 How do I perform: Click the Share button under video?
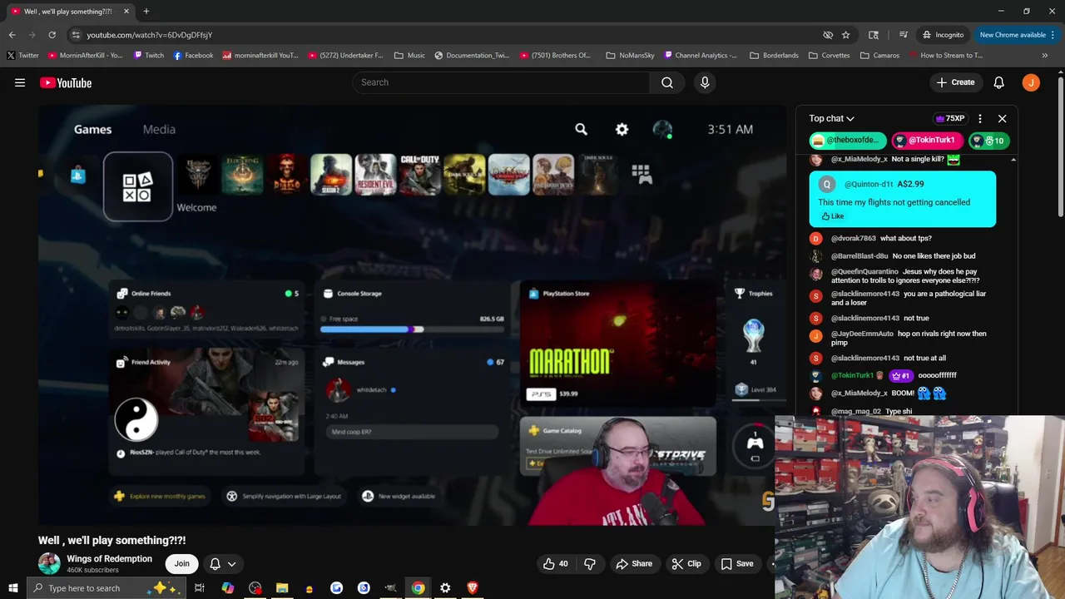634,563
